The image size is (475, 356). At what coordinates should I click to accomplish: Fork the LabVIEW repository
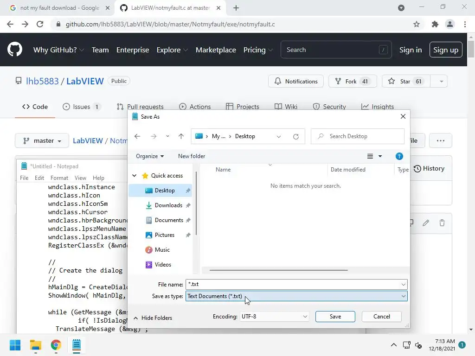(353, 82)
